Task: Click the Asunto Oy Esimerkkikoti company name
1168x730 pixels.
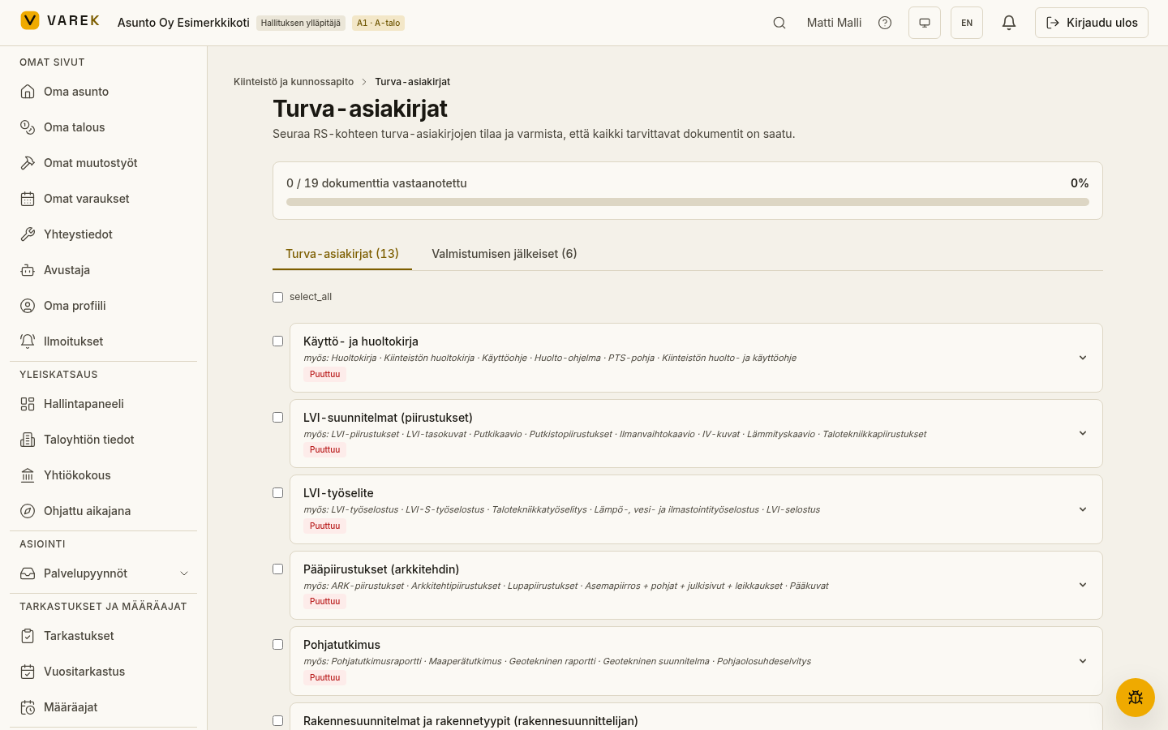Action: point(183,23)
